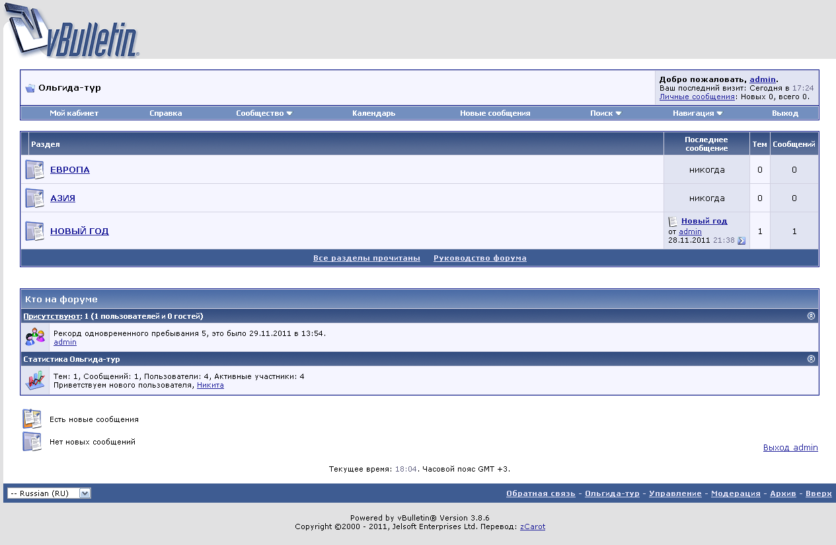Screen dimensions: 836x545
Task: Collapse the Статистика Ольгида-тур section
Action: pyautogui.click(x=812, y=358)
